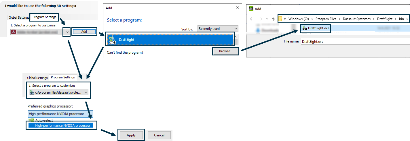Expand the dropdown arrow left of the Add button
The width and height of the screenshot is (410, 141).
(x=67, y=32)
